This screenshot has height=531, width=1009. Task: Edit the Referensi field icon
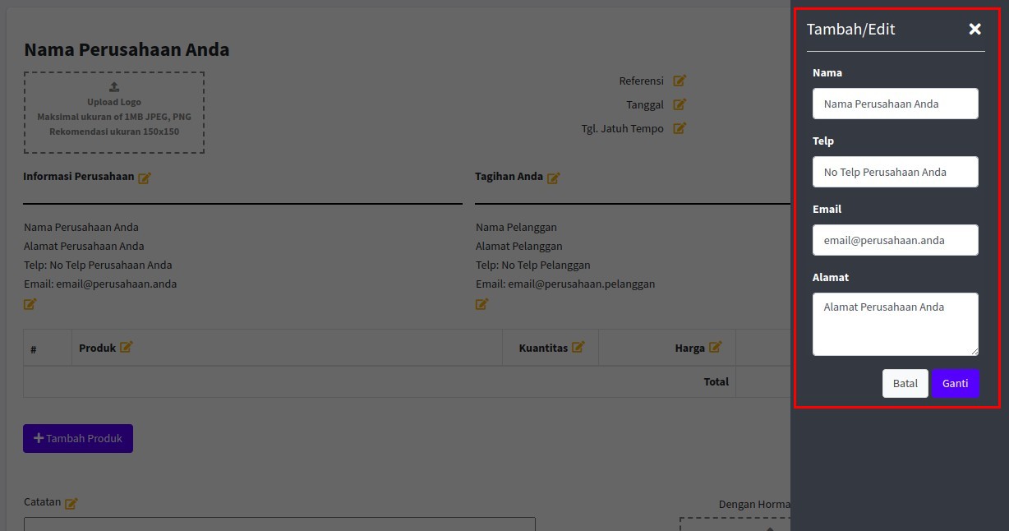(680, 81)
